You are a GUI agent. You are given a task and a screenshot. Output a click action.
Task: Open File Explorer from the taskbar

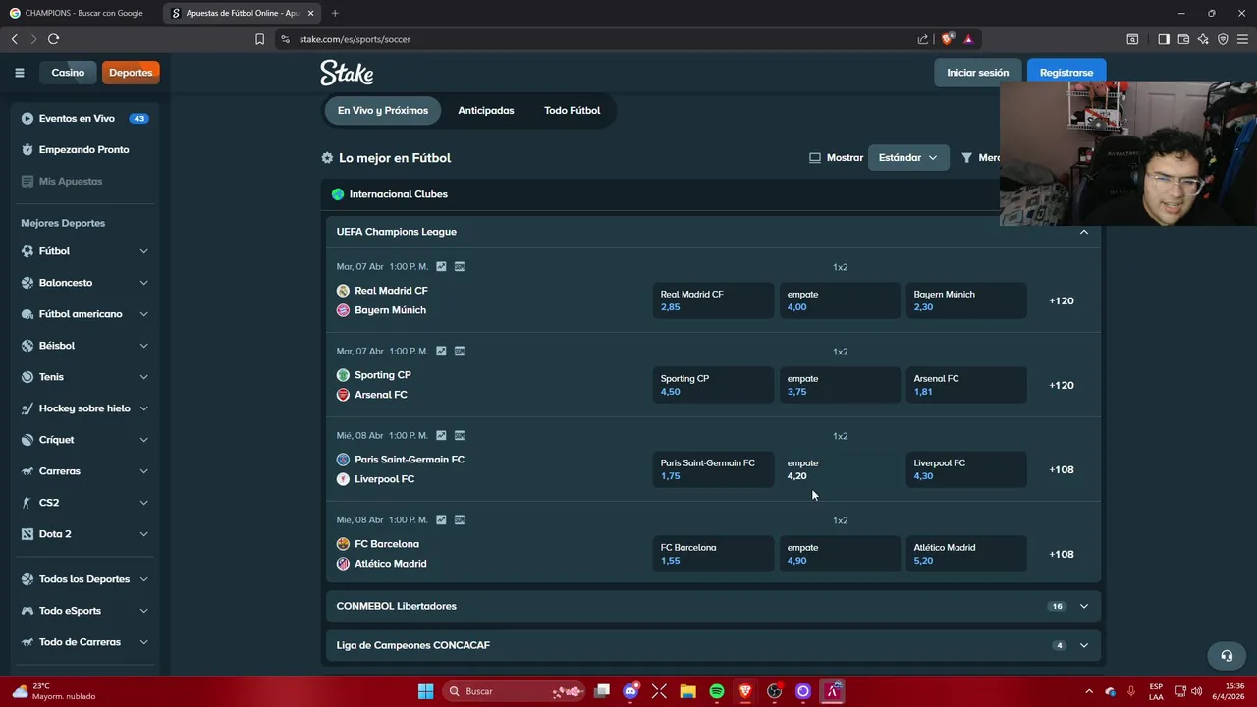pos(687,691)
